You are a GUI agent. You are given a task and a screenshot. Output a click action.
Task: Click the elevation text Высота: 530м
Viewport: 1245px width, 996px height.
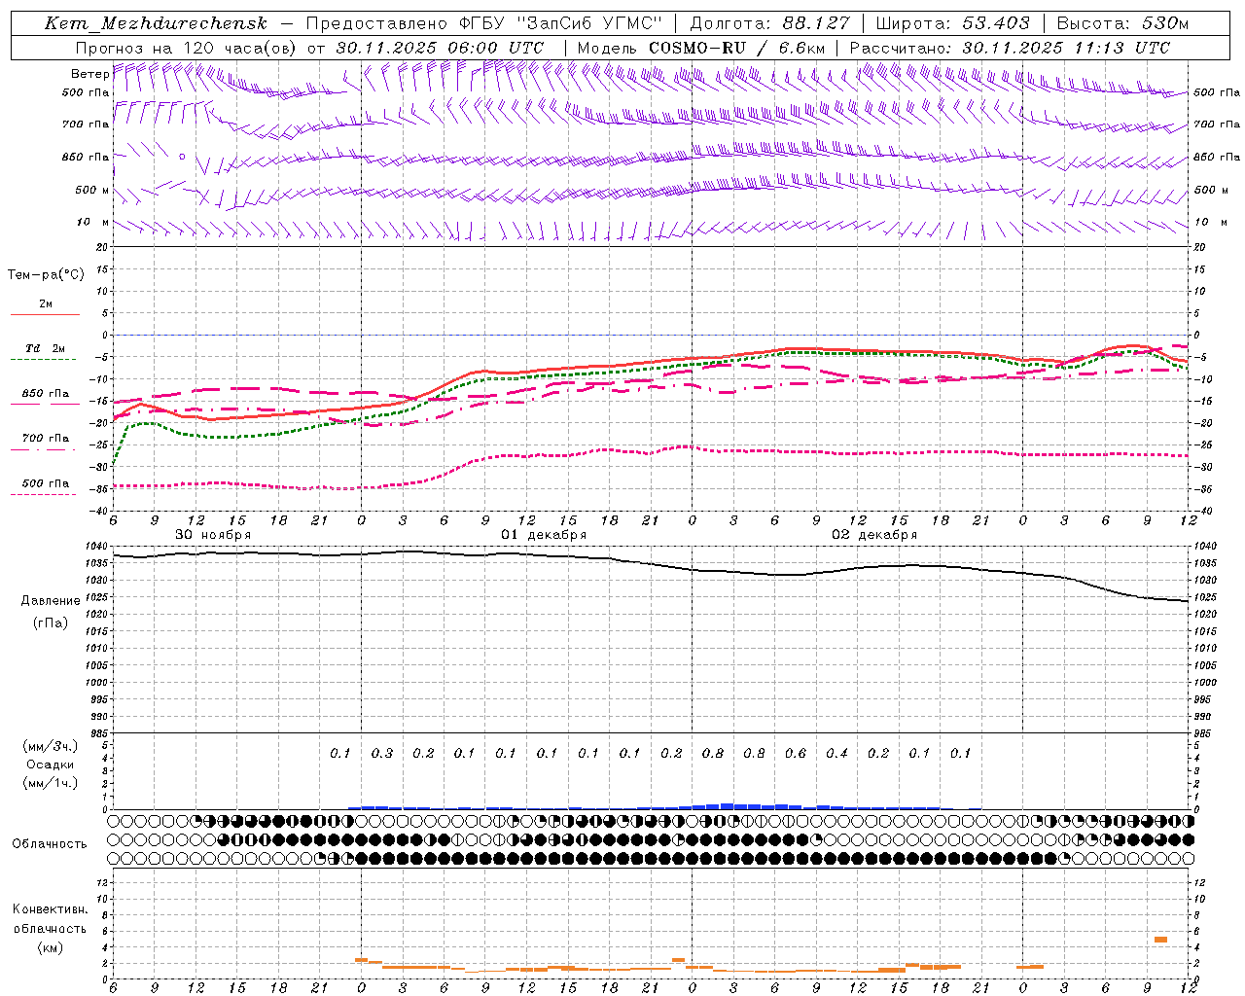click(x=1122, y=23)
